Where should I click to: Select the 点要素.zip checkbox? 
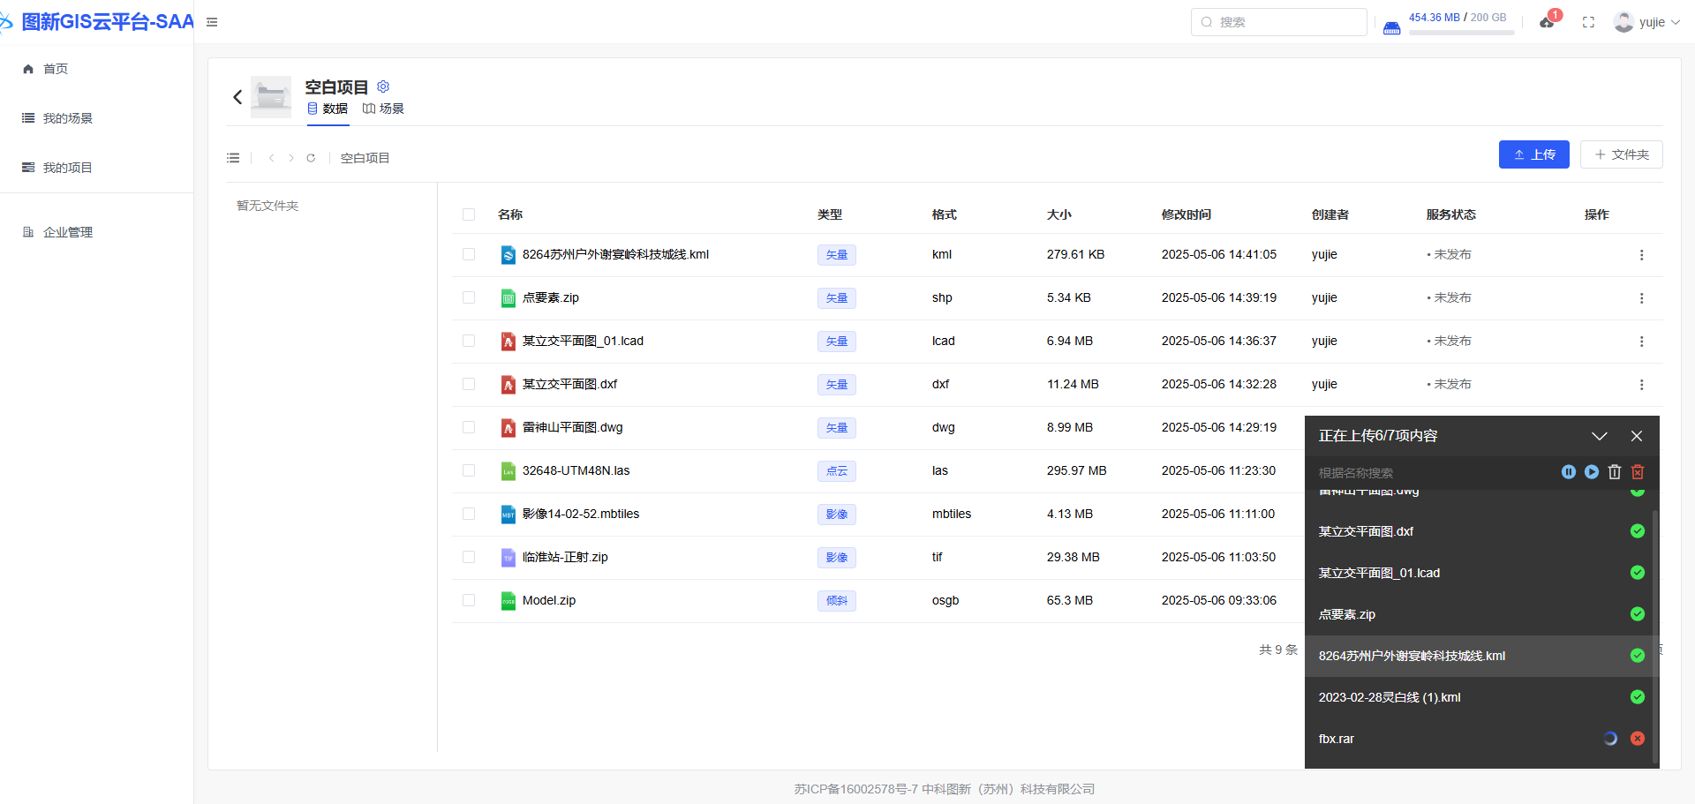point(469,298)
